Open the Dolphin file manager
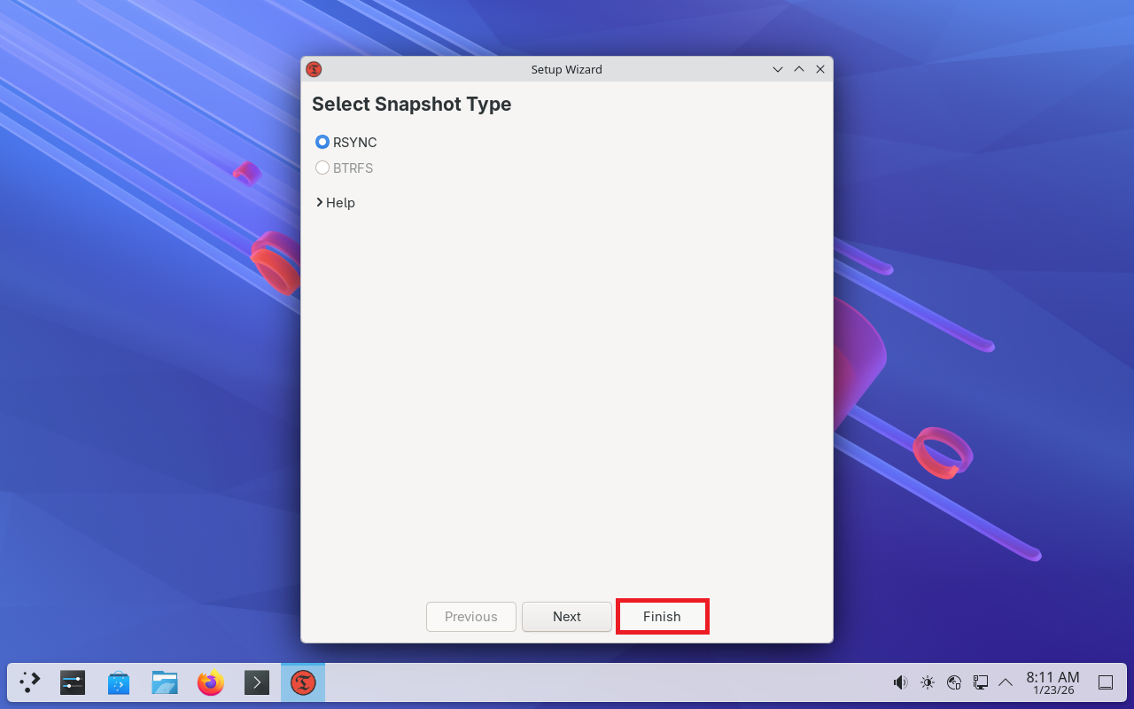Screen dimensions: 1134x709 pos(165,682)
